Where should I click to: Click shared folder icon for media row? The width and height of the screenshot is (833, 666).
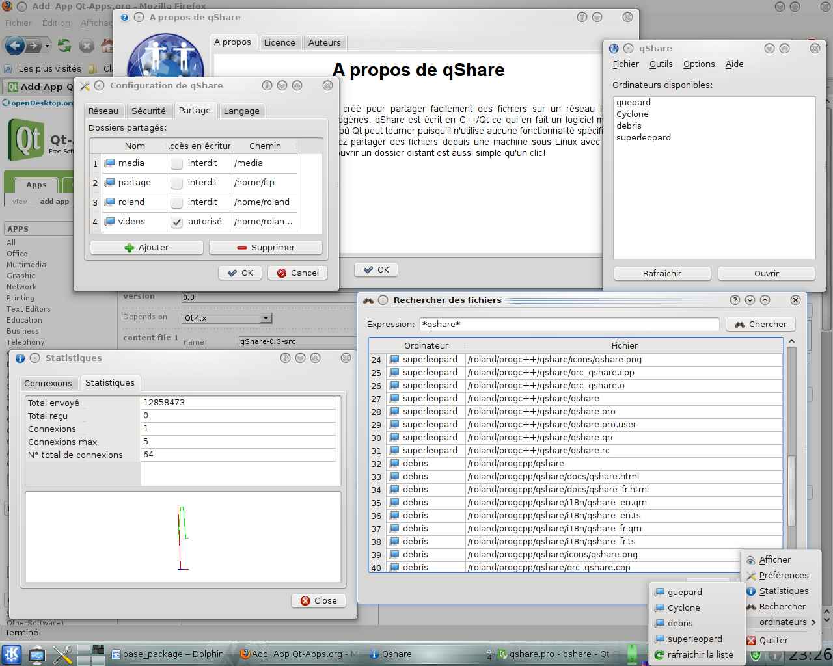pos(110,163)
